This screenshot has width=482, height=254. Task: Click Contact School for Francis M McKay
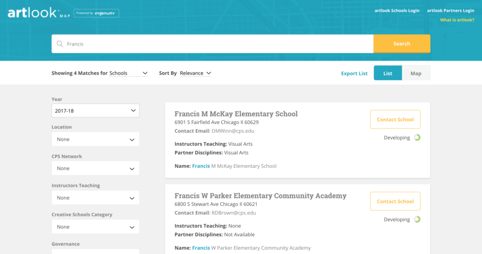(395, 119)
